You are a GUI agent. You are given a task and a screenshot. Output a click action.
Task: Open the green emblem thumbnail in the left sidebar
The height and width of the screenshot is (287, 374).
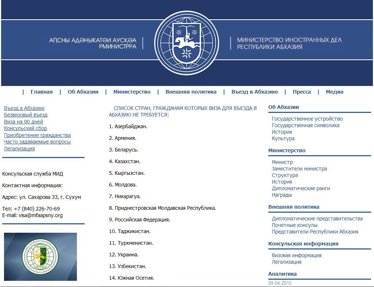point(40,257)
